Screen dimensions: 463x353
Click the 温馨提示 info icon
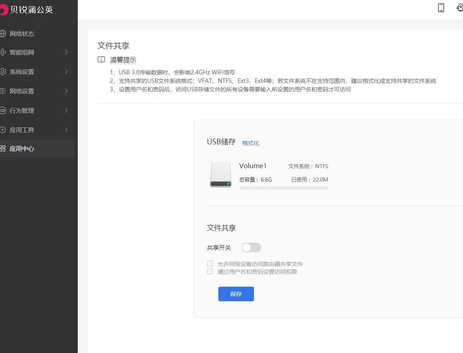pyautogui.click(x=101, y=60)
